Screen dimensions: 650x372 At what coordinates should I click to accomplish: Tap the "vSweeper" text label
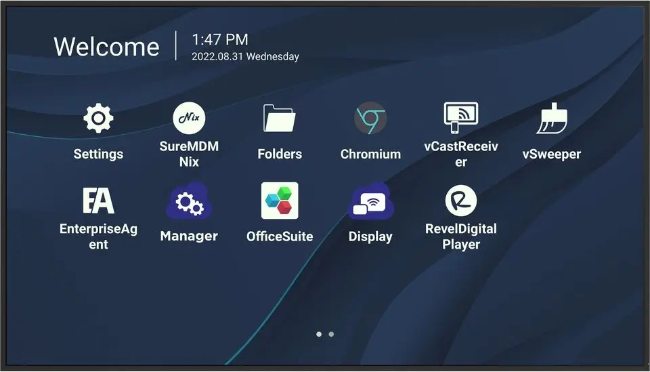[552, 154]
